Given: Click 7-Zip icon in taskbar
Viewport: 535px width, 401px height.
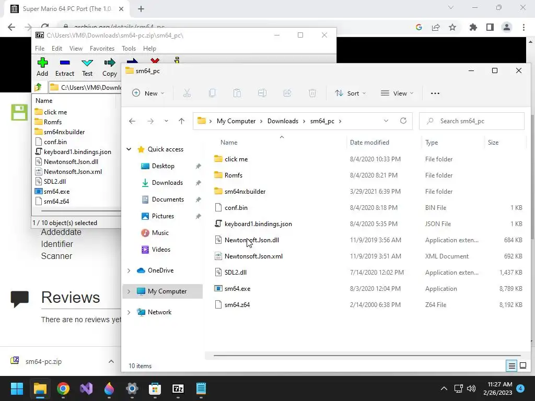Looking at the screenshot, I should pyautogui.click(x=178, y=388).
